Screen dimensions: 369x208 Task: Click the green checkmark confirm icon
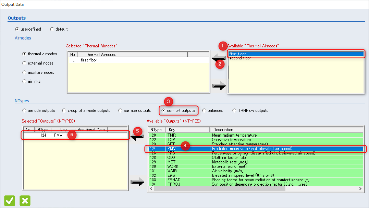pos(10,201)
